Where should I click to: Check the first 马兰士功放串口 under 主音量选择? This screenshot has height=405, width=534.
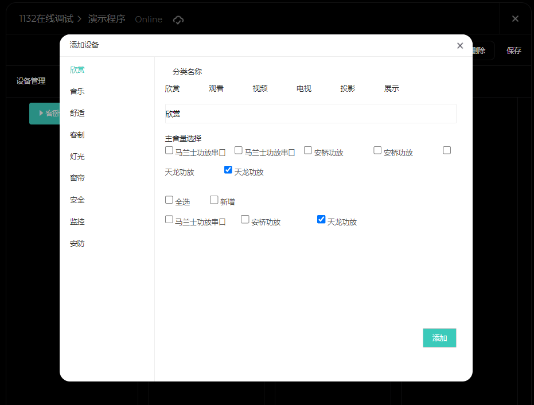point(169,150)
